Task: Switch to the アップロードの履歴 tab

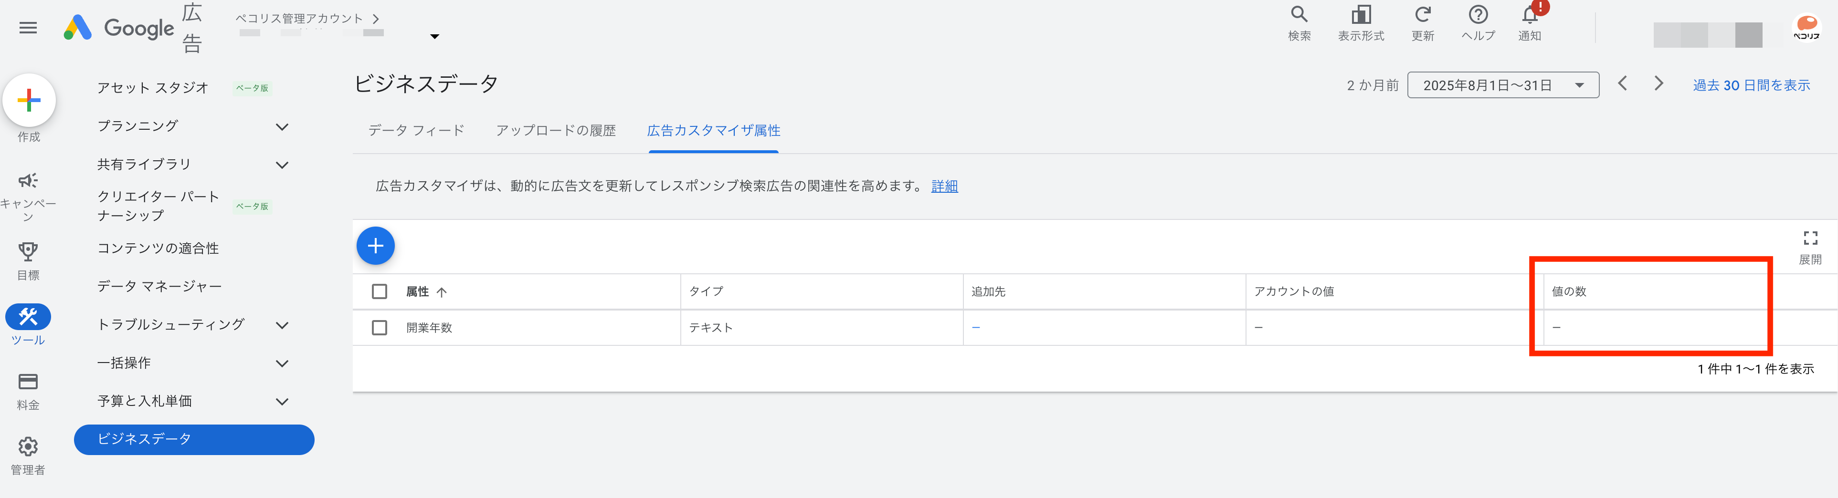Action: (555, 130)
